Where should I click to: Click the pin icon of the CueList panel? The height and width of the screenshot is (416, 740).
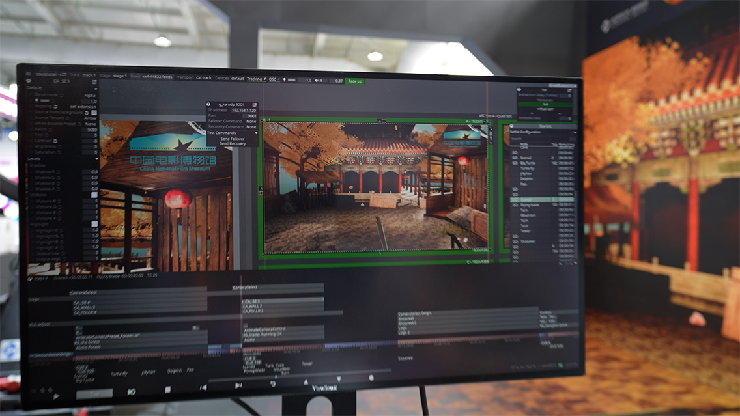(512, 126)
